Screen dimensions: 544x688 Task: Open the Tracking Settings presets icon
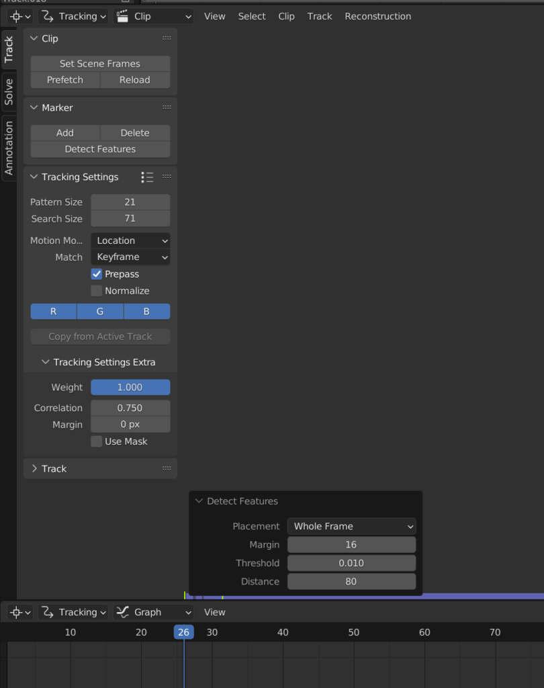[x=147, y=177]
